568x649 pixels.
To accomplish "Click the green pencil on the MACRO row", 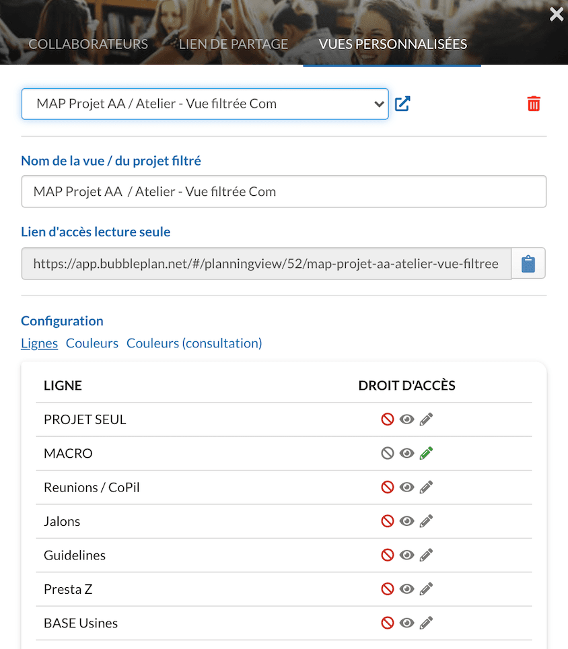I will coord(426,453).
